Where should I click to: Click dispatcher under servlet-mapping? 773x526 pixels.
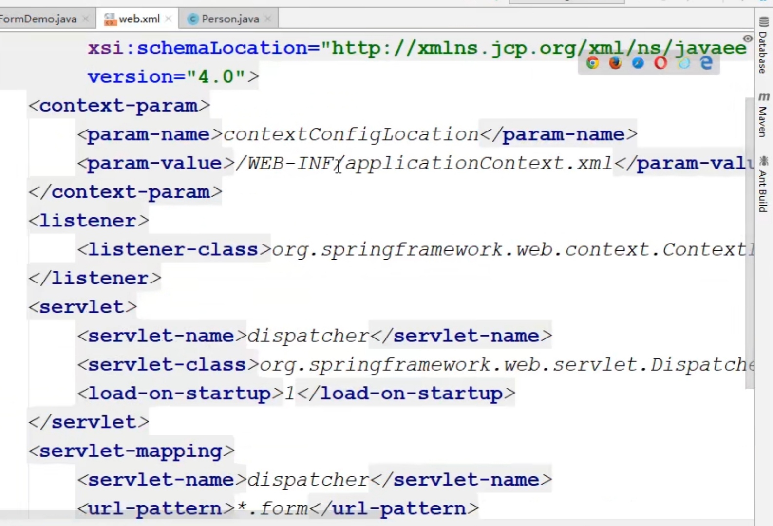pyautogui.click(x=308, y=480)
